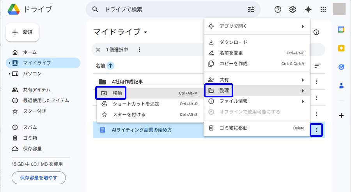This screenshot has width=351, height=192.
Task: Expand the My Drive title dropdown
Action: coord(145,32)
